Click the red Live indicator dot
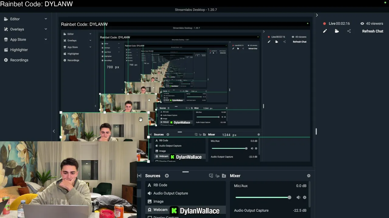Screen dimensions: 389x218 point(325,23)
